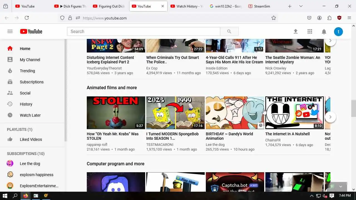Click the YouTube search field
This screenshot has height=200, width=356.
point(144,31)
